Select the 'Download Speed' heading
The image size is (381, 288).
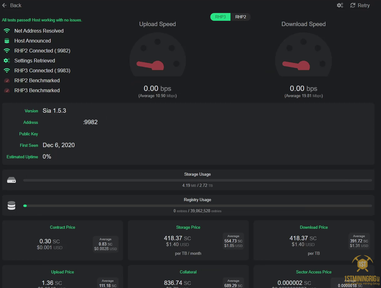(x=303, y=24)
